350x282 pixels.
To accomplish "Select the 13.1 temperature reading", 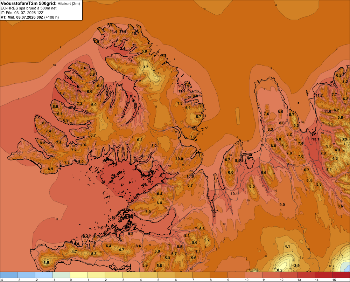I will click(x=316, y=139).
